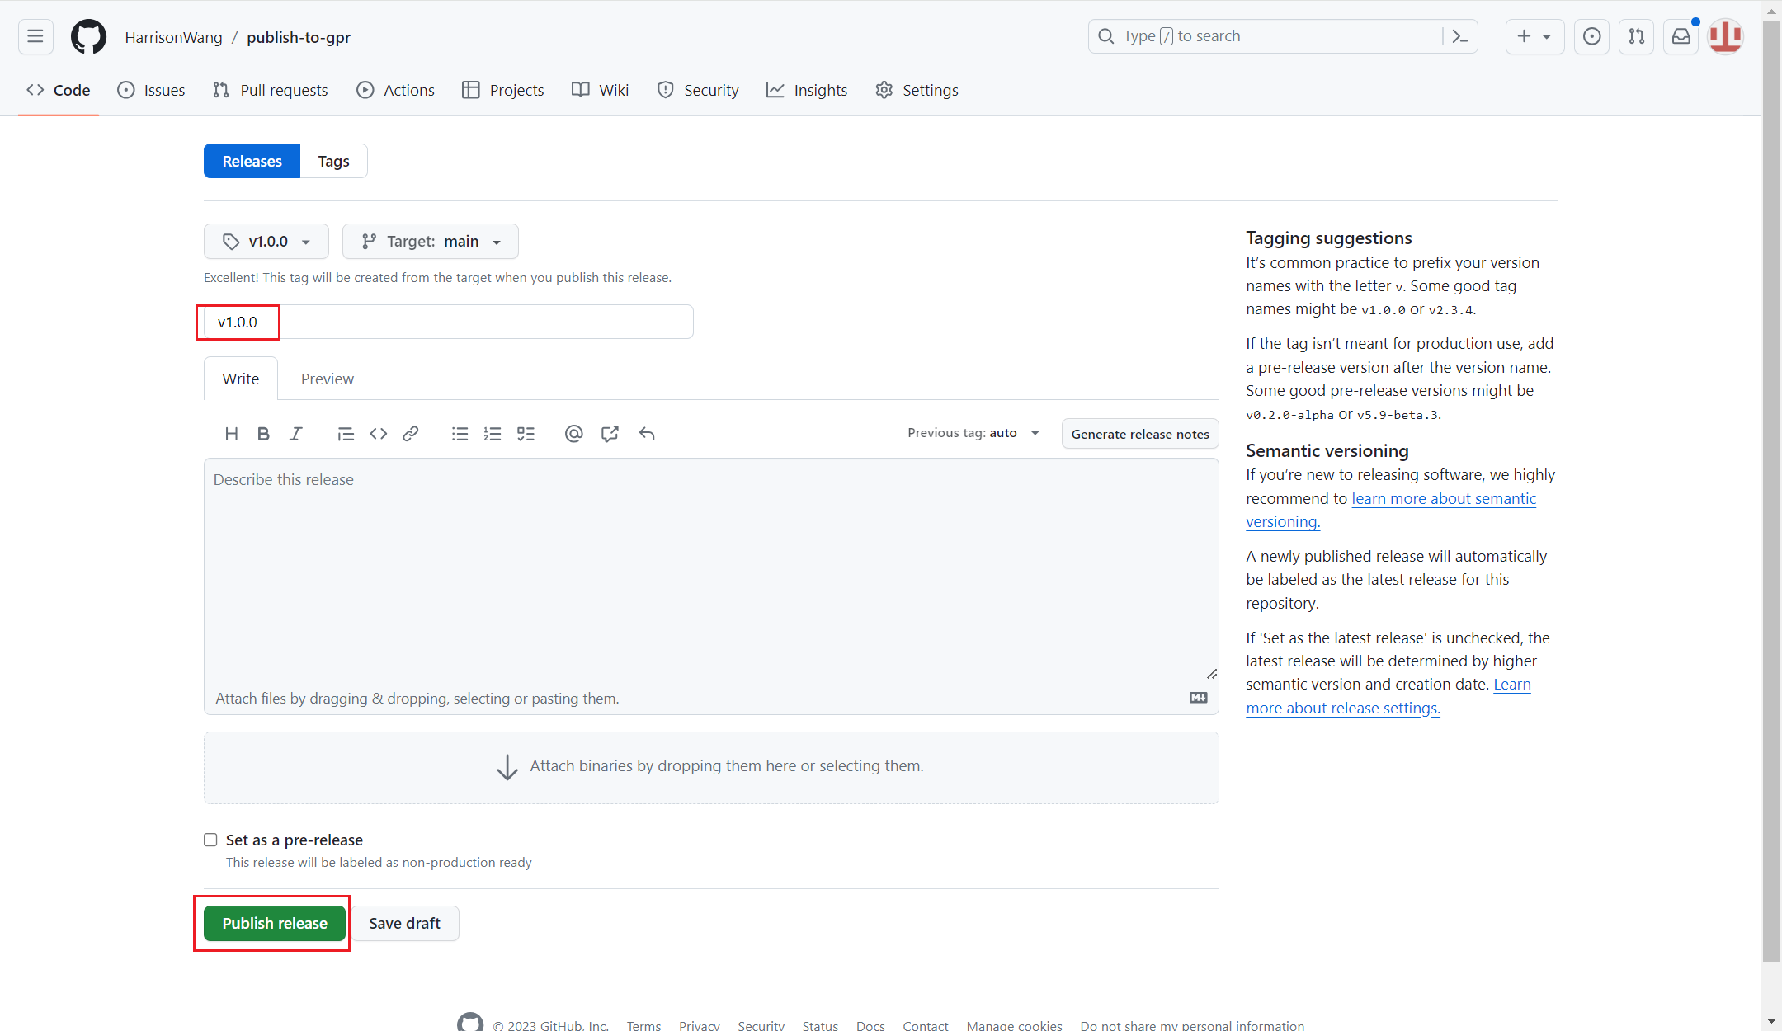This screenshot has height=1031, width=1782.
Task: Apply italic formatting in the editor toolbar
Action: pos(295,433)
